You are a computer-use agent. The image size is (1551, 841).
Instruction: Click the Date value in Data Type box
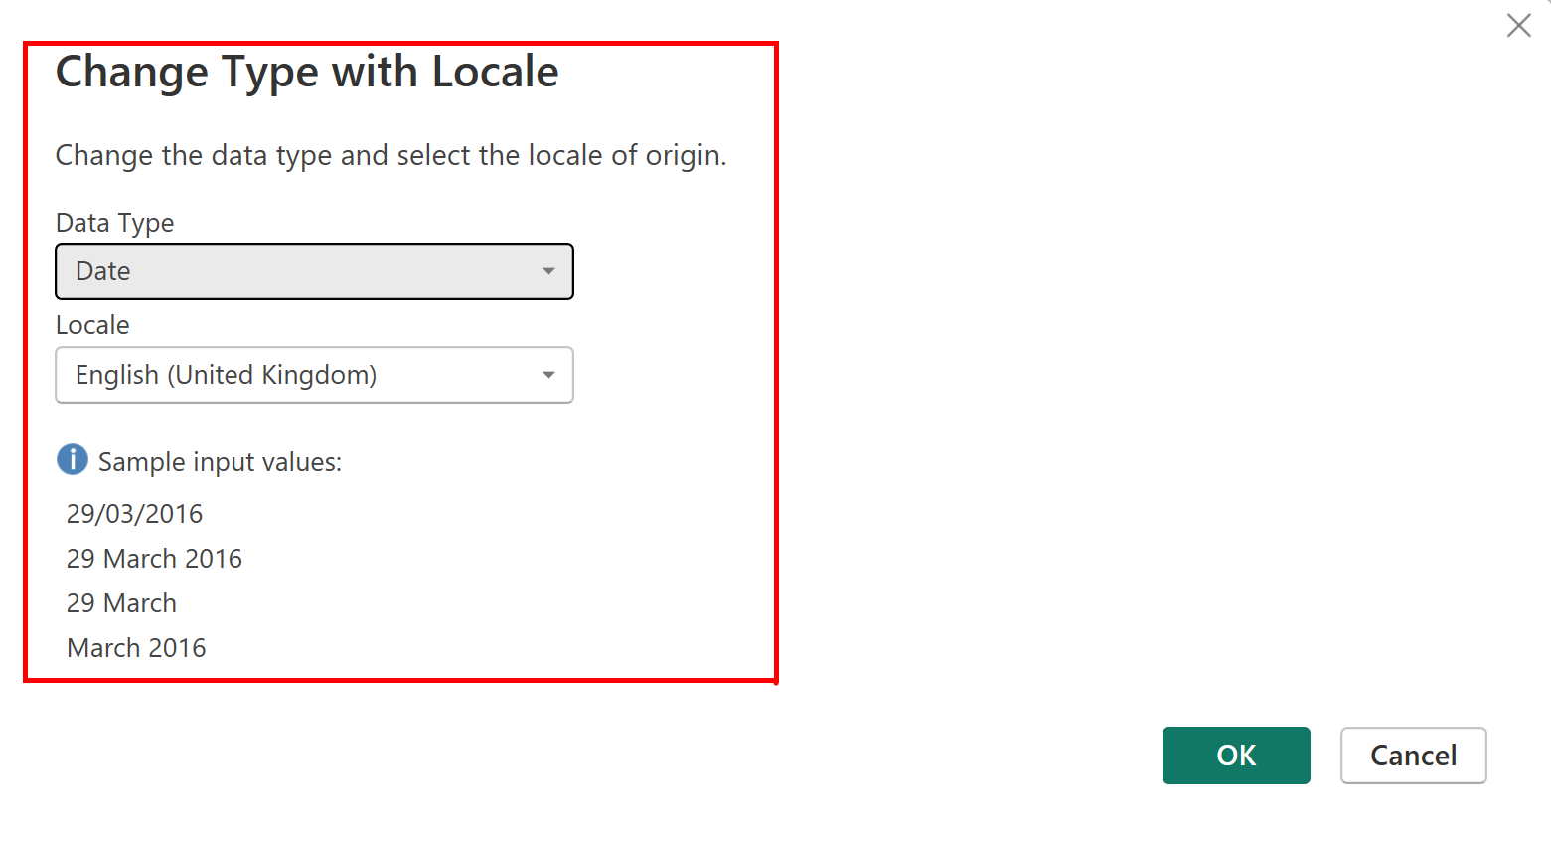pos(103,271)
